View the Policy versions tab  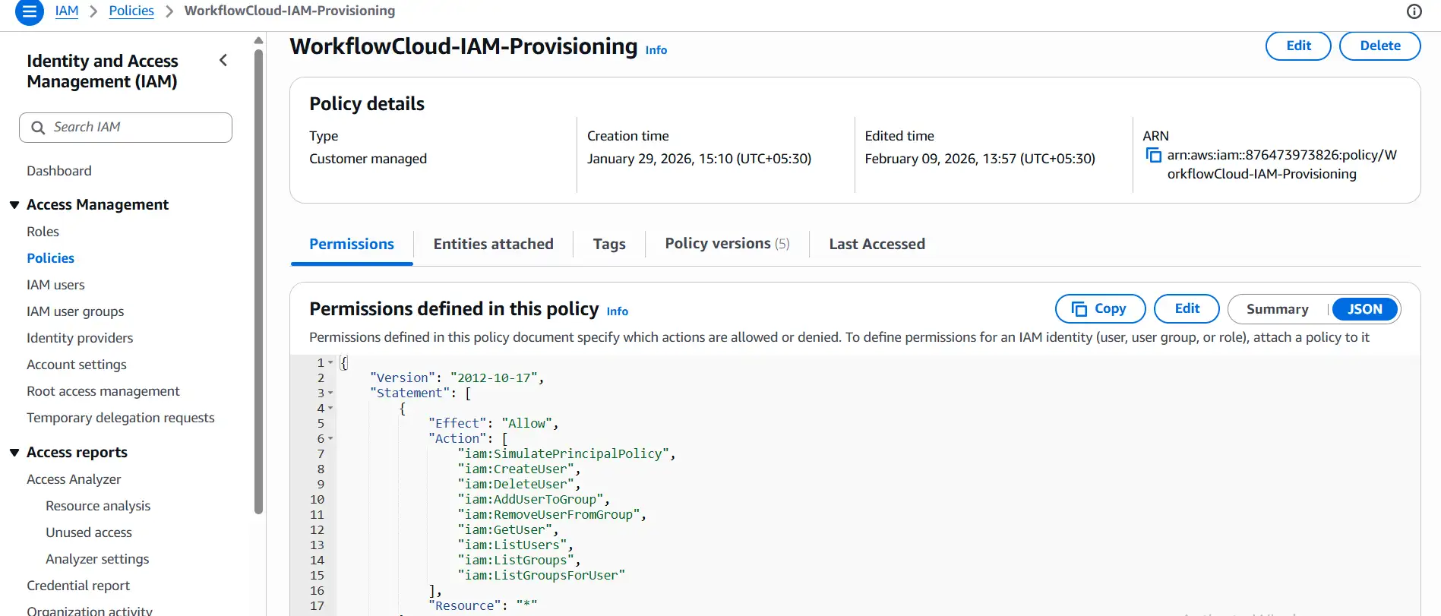[727, 244]
